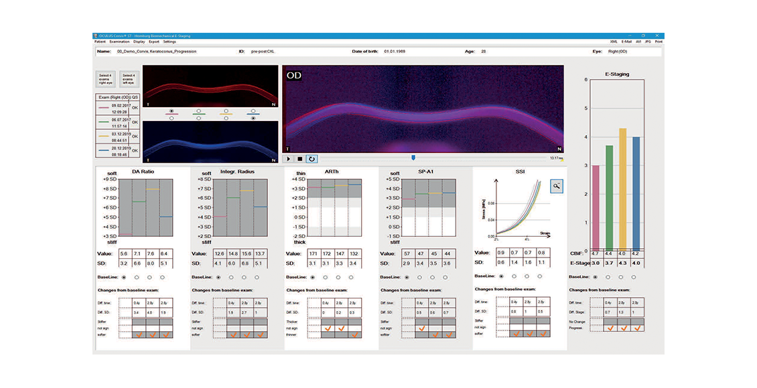Click the yellow E-Staging bar
The height and width of the screenshot is (388, 757).
click(x=623, y=189)
